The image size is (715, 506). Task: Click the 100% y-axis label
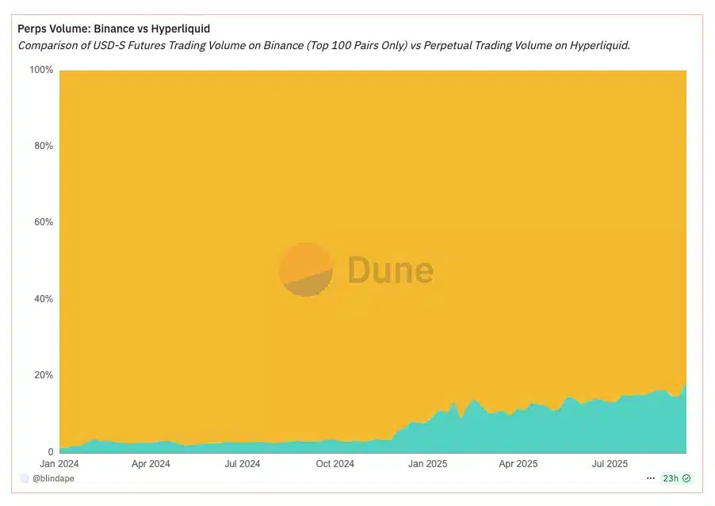[x=40, y=70]
